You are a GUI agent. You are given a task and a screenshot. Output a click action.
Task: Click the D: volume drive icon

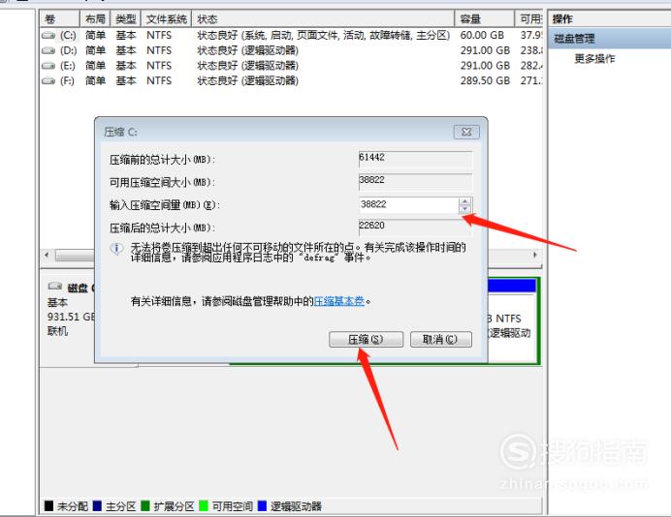(x=48, y=51)
